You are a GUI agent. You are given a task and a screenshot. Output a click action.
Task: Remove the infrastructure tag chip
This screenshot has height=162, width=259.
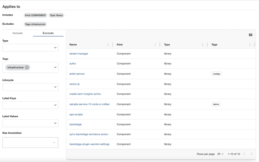(27, 67)
